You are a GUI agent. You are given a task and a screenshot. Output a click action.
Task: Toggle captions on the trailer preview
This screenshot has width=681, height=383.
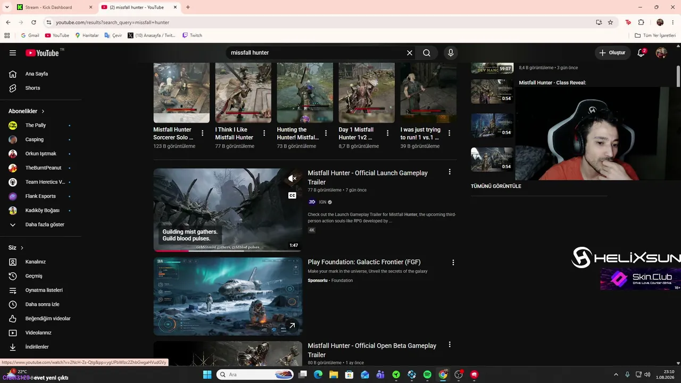click(x=292, y=196)
